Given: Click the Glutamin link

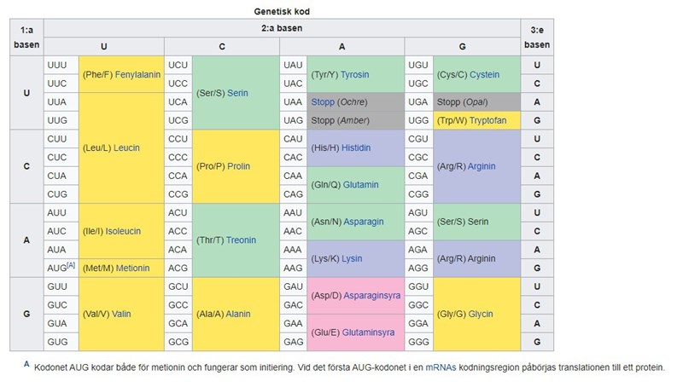Looking at the screenshot, I should 362,184.
